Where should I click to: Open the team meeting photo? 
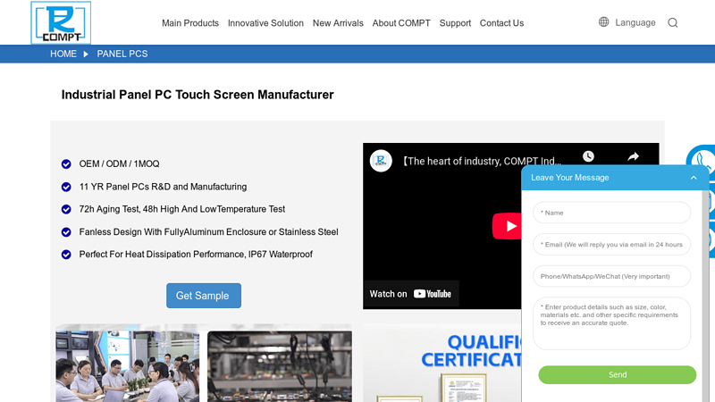[128, 366]
